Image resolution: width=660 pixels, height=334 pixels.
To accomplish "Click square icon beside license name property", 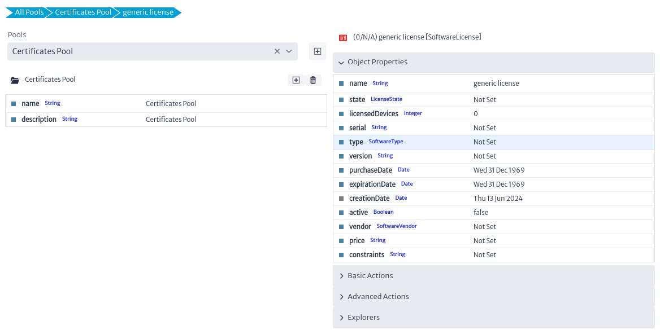I will (341, 83).
